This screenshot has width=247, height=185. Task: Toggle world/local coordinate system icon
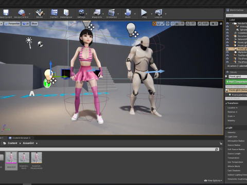click(168, 24)
